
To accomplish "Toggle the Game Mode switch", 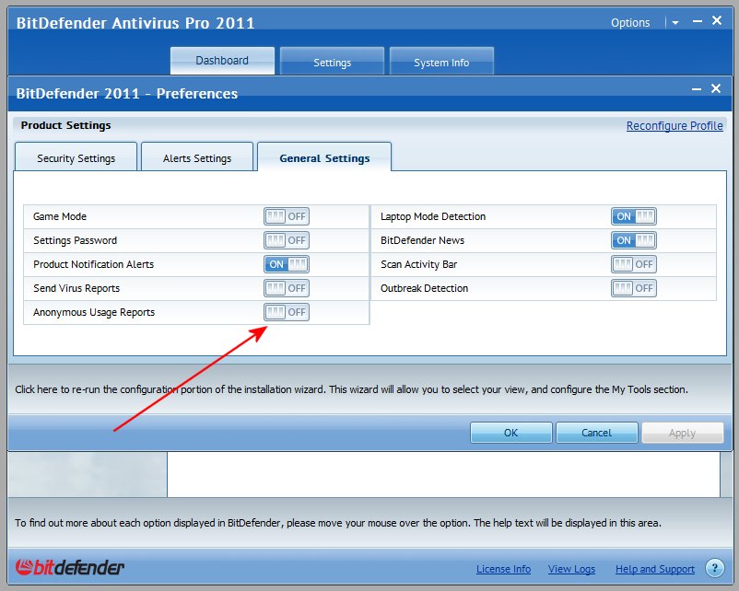I will click(x=287, y=216).
